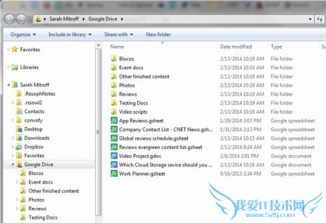Open address bar history dropdown arrow
Screen dimensions: 326x223
coord(310,19)
